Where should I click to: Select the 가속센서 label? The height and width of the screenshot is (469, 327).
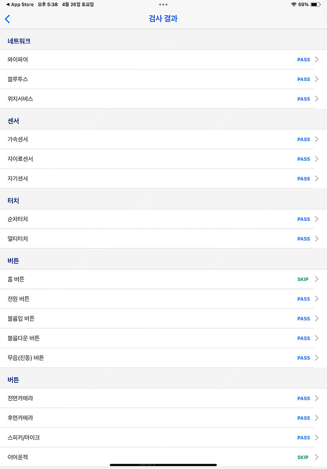[17, 139]
